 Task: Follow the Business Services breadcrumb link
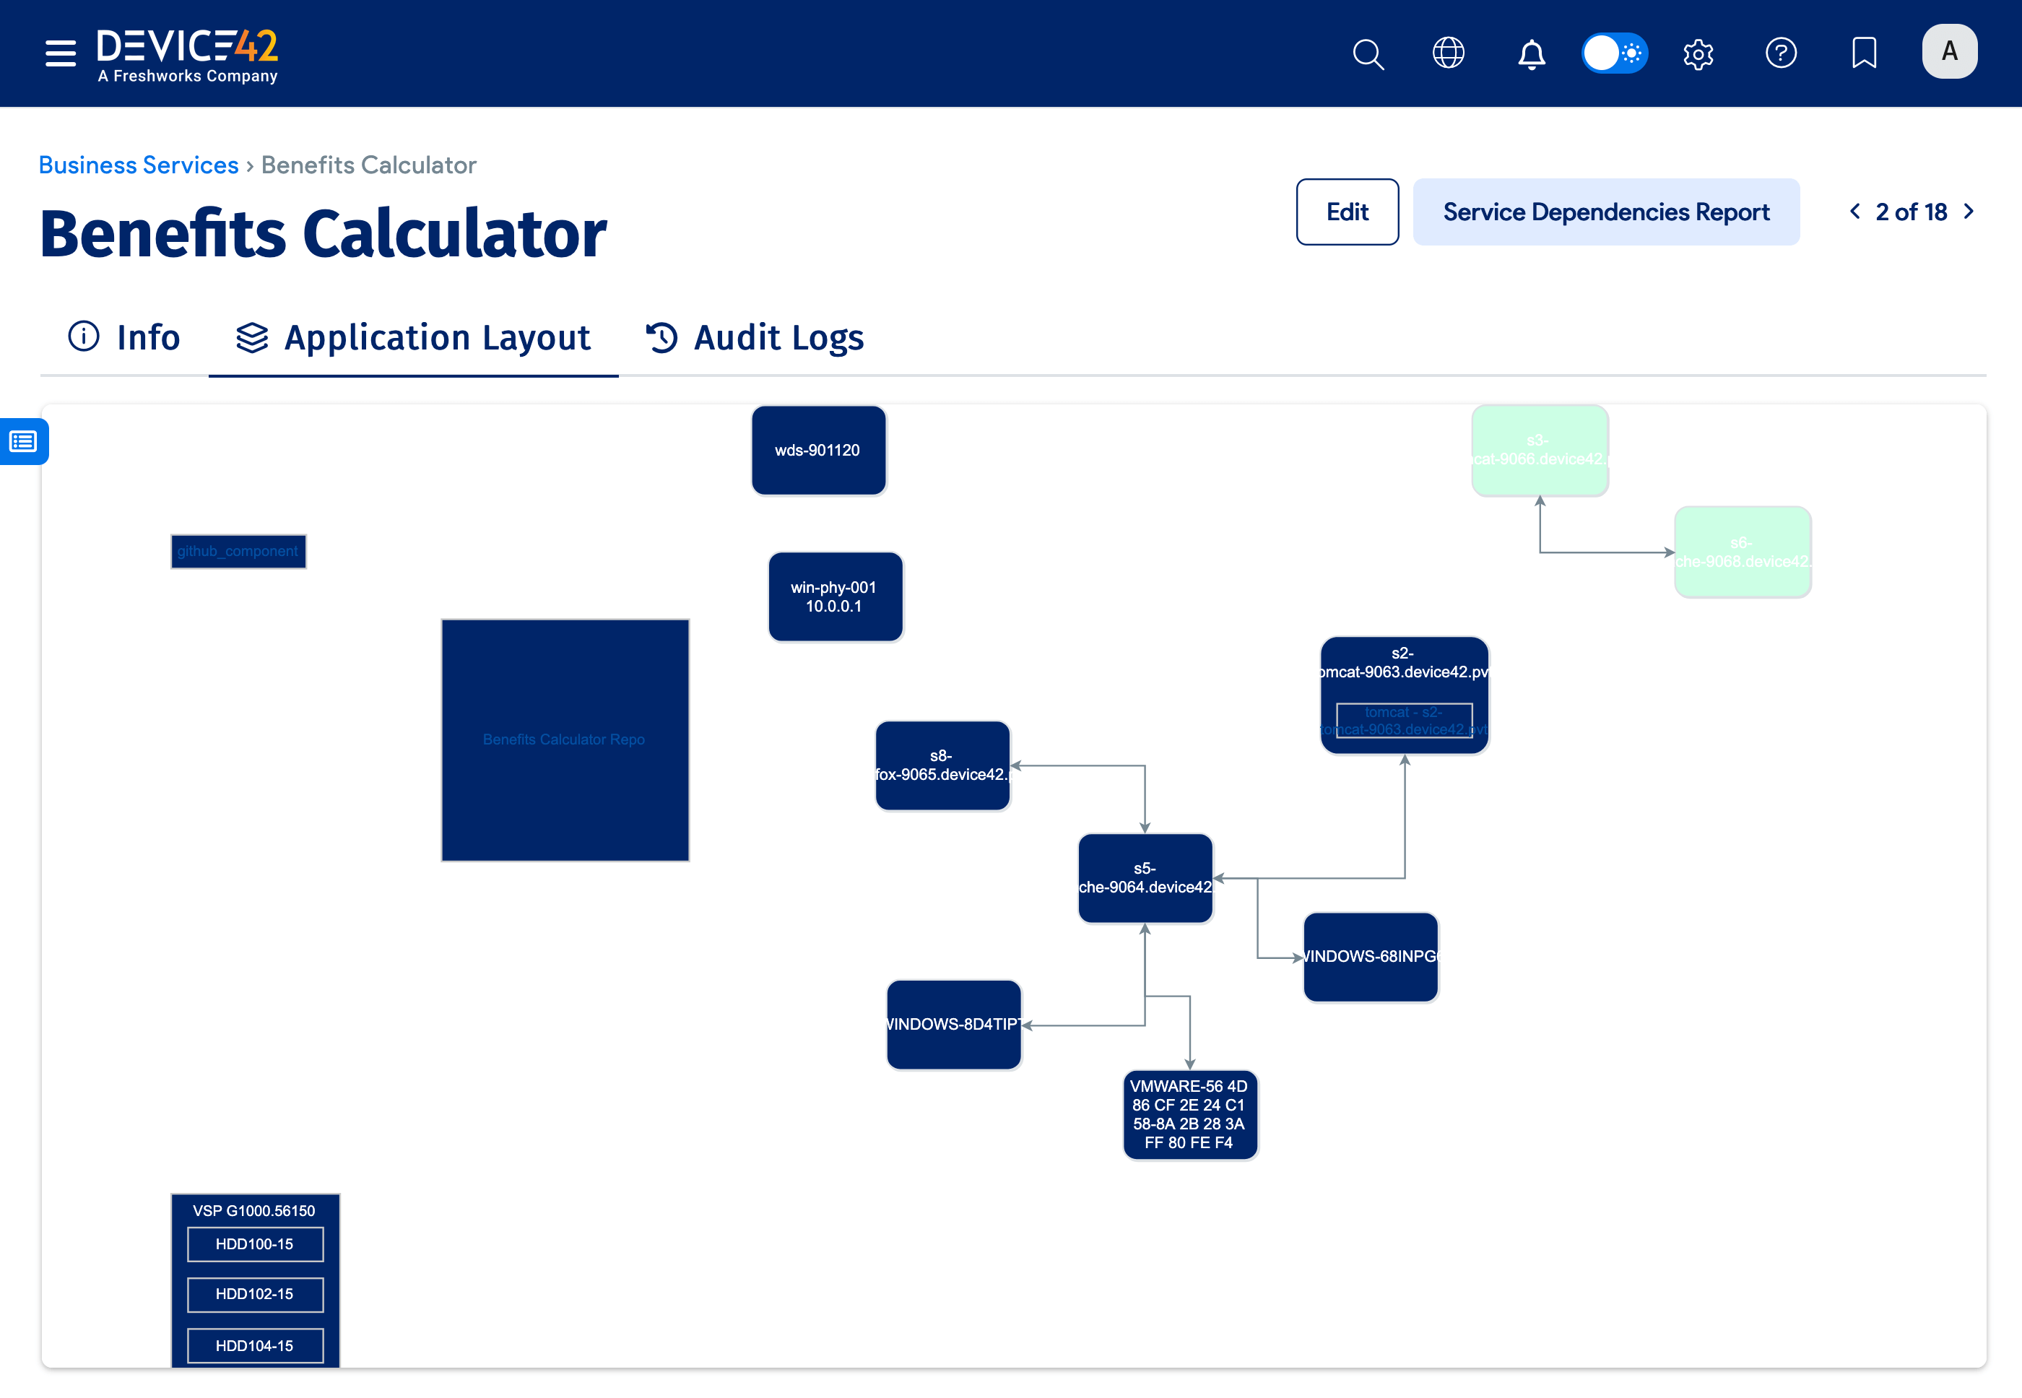click(139, 165)
